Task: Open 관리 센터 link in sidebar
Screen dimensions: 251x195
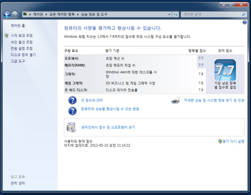Action: (18, 183)
